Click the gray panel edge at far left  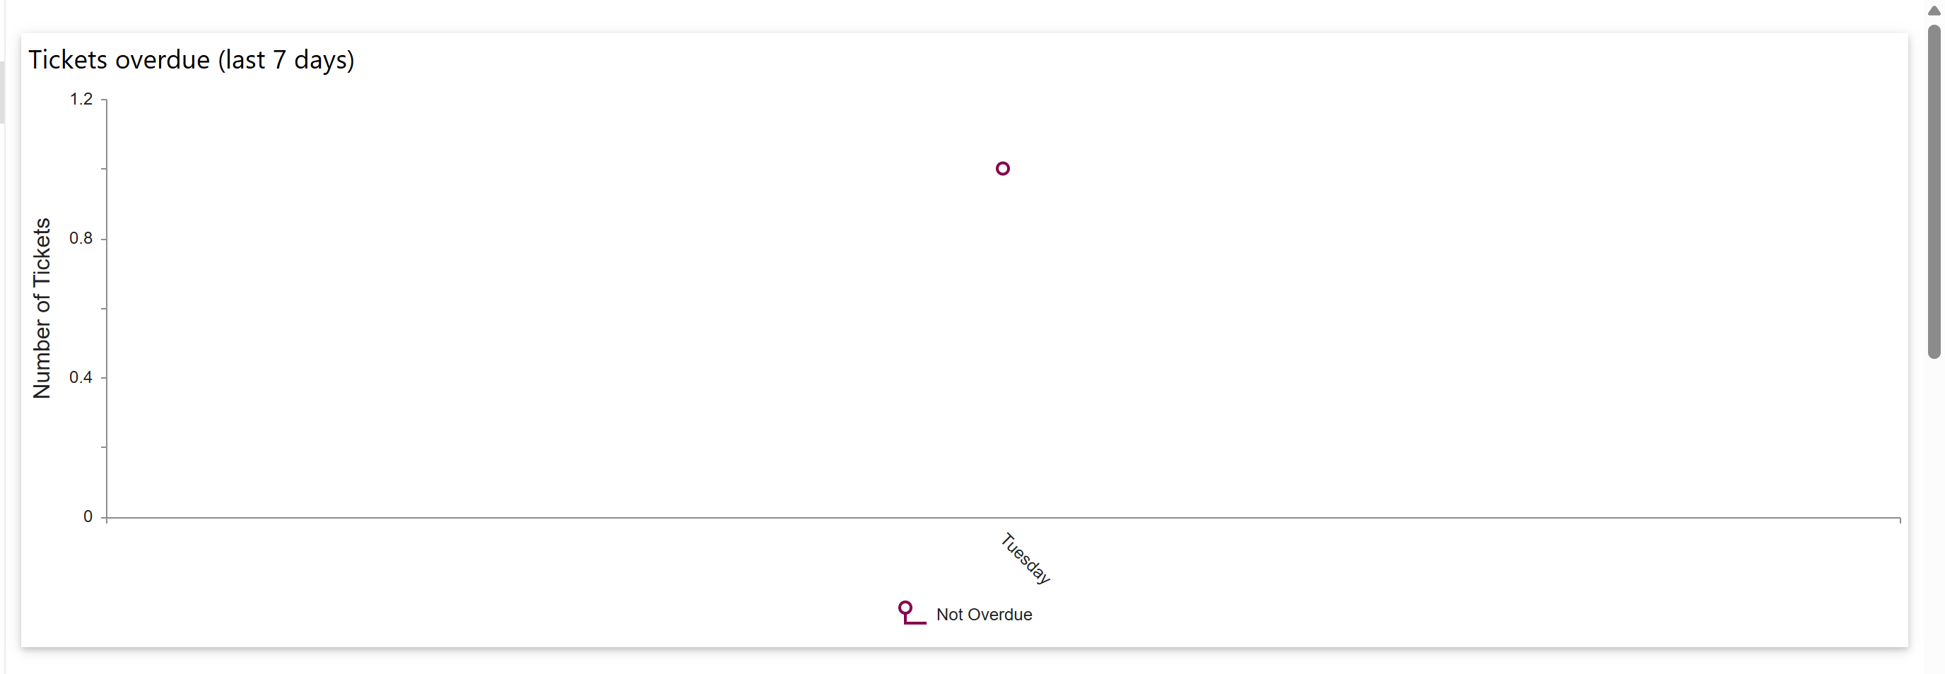click(2, 90)
